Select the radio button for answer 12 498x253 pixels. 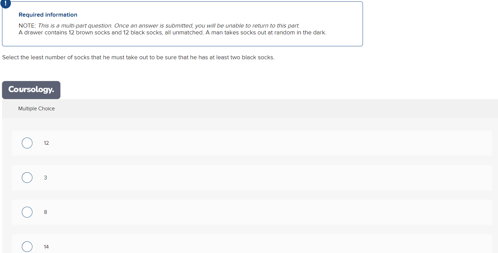(27, 143)
